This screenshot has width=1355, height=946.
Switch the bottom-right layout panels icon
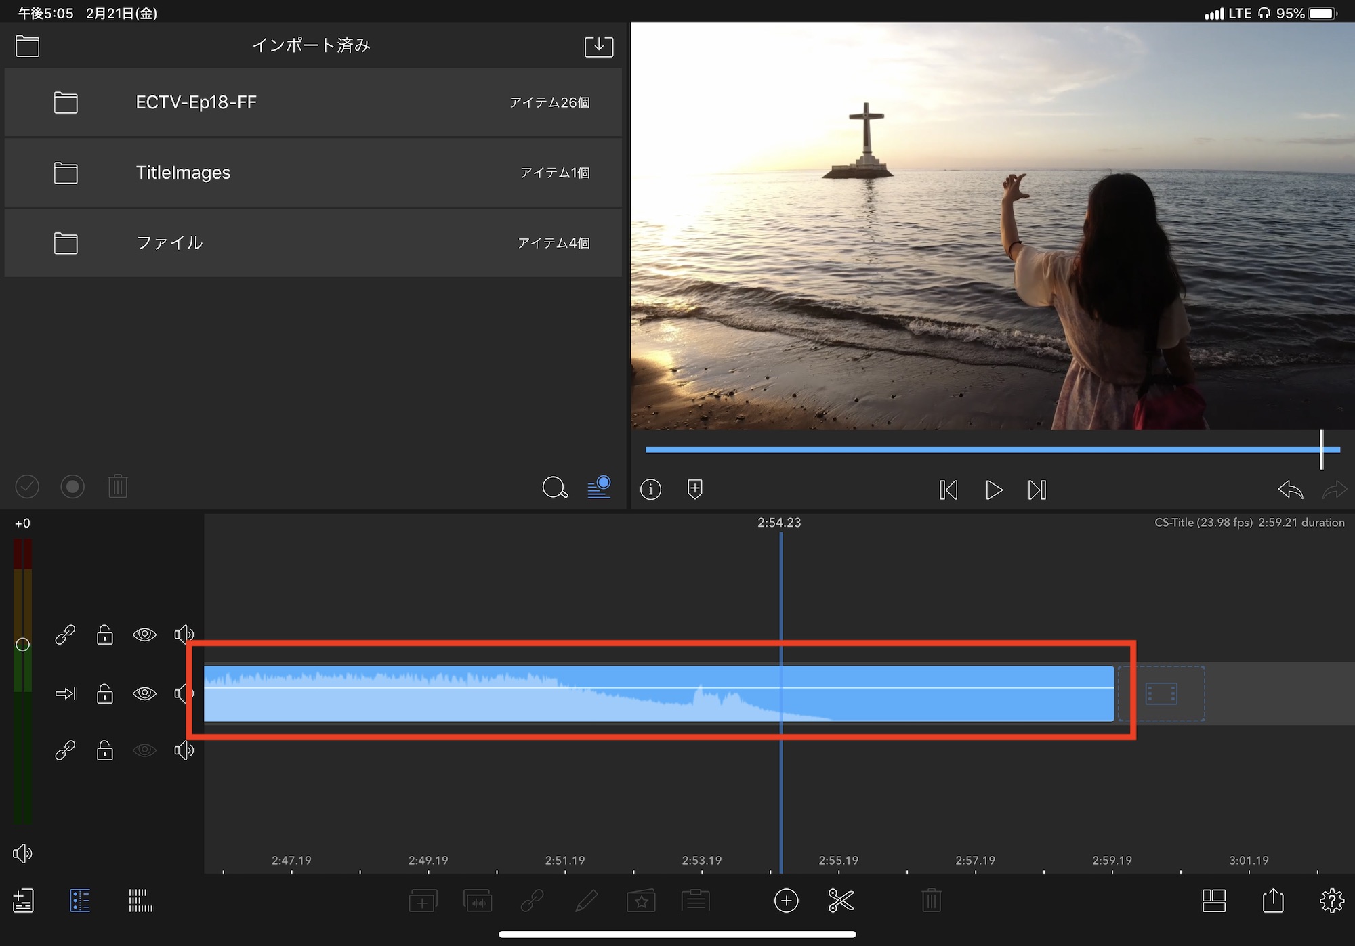1213,901
